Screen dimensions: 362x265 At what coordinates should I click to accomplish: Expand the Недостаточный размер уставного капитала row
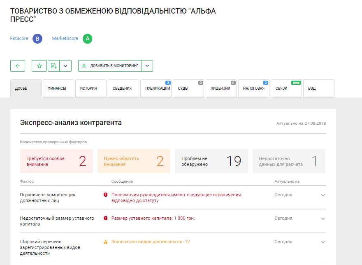click(323, 219)
